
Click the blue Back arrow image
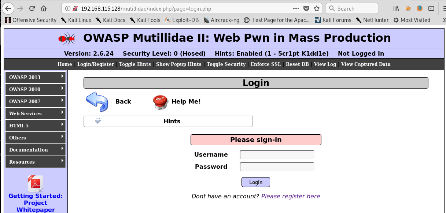[97, 101]
